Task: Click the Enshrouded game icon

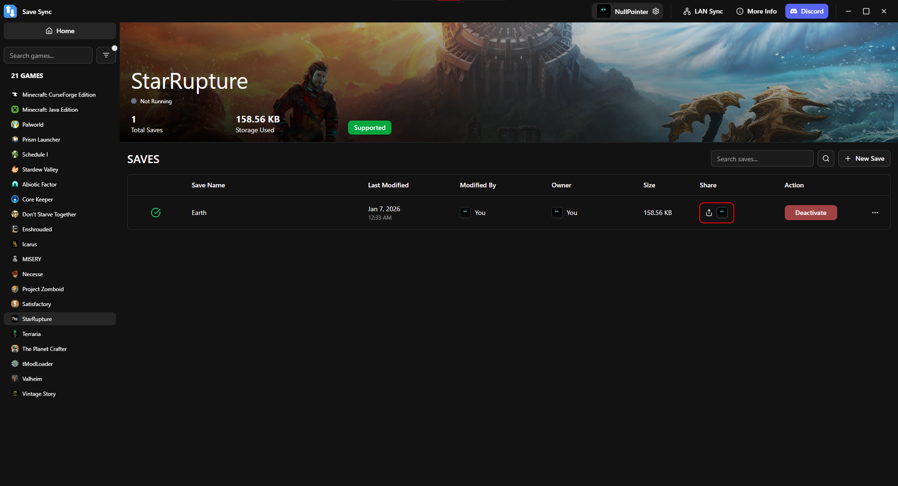Action: pos(15,229)
